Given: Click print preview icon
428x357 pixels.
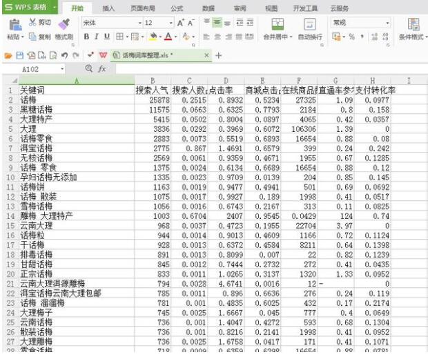Looking at the screenshot, I should [53, 56].
